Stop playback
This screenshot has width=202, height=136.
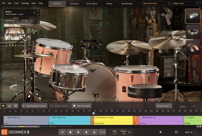pyautogui.click(x=70, y=132)
